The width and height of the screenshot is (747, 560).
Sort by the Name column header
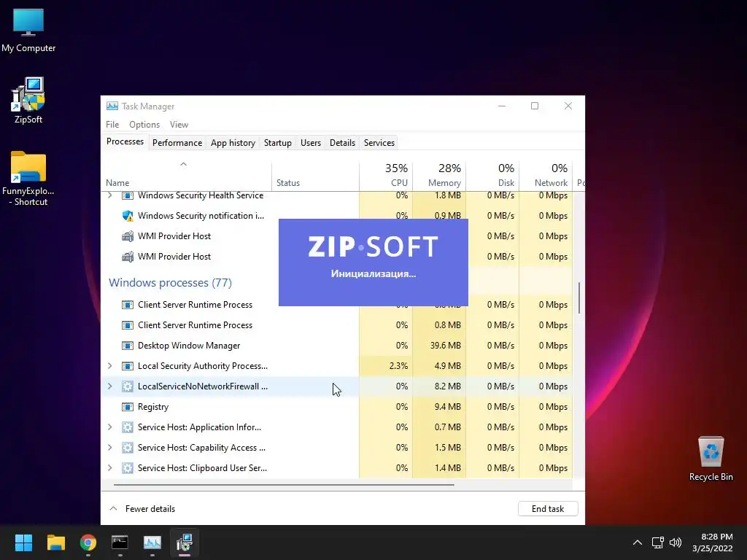(186, 176)
